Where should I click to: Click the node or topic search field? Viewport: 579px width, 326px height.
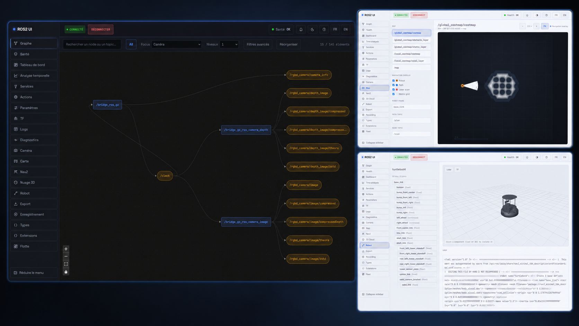[x=92, y=44]
